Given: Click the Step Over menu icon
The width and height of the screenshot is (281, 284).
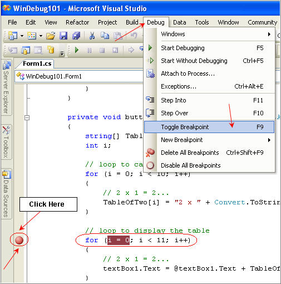Looking at the screenshot, I should point(150,113).
